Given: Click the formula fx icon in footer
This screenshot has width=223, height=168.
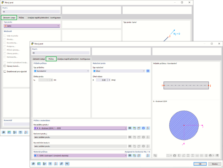Looking at the screenshot, I should pos(61,164).
